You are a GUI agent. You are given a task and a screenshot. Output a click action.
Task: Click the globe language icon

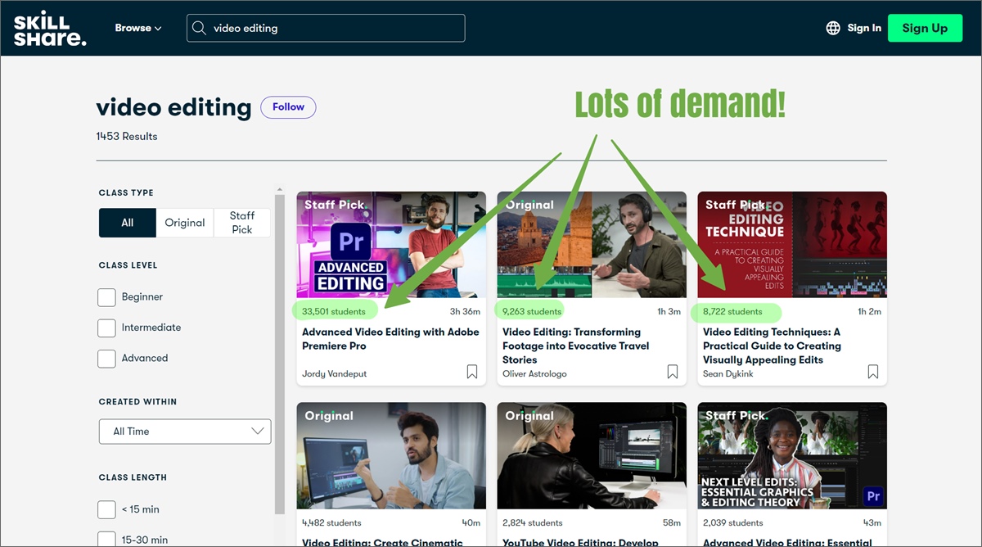pyautogui.click(x=833, y=28)
